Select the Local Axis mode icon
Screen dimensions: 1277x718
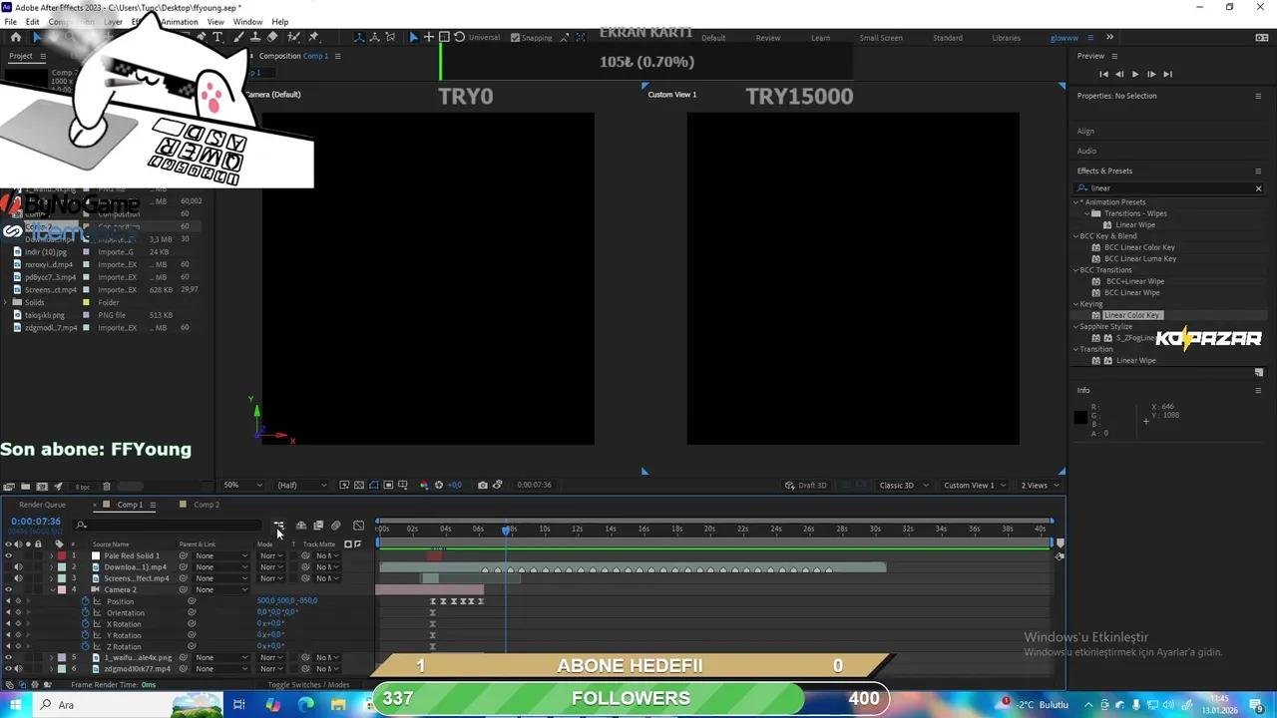click(359, 37)
